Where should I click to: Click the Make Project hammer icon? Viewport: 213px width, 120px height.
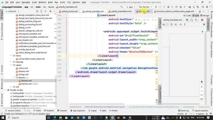tap(121, 7)
